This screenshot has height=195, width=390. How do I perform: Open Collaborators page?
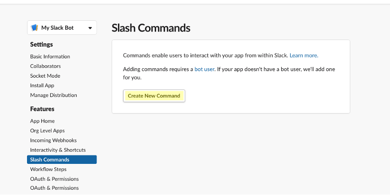[x=45, y=66]
